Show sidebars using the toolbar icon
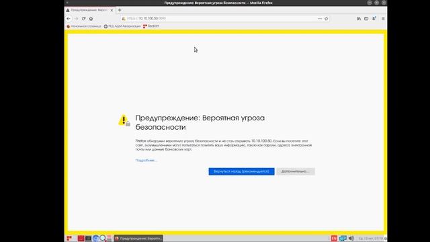This screenshot has height=242, width=430. tap(366, 19)
